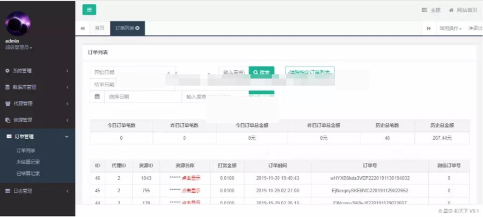Open the 主题 theme switcher
This screenshot has width=483, height=217.
click(431, 10)
